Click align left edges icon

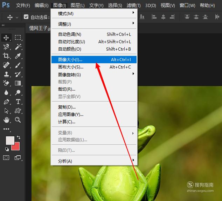pos(154,17)
